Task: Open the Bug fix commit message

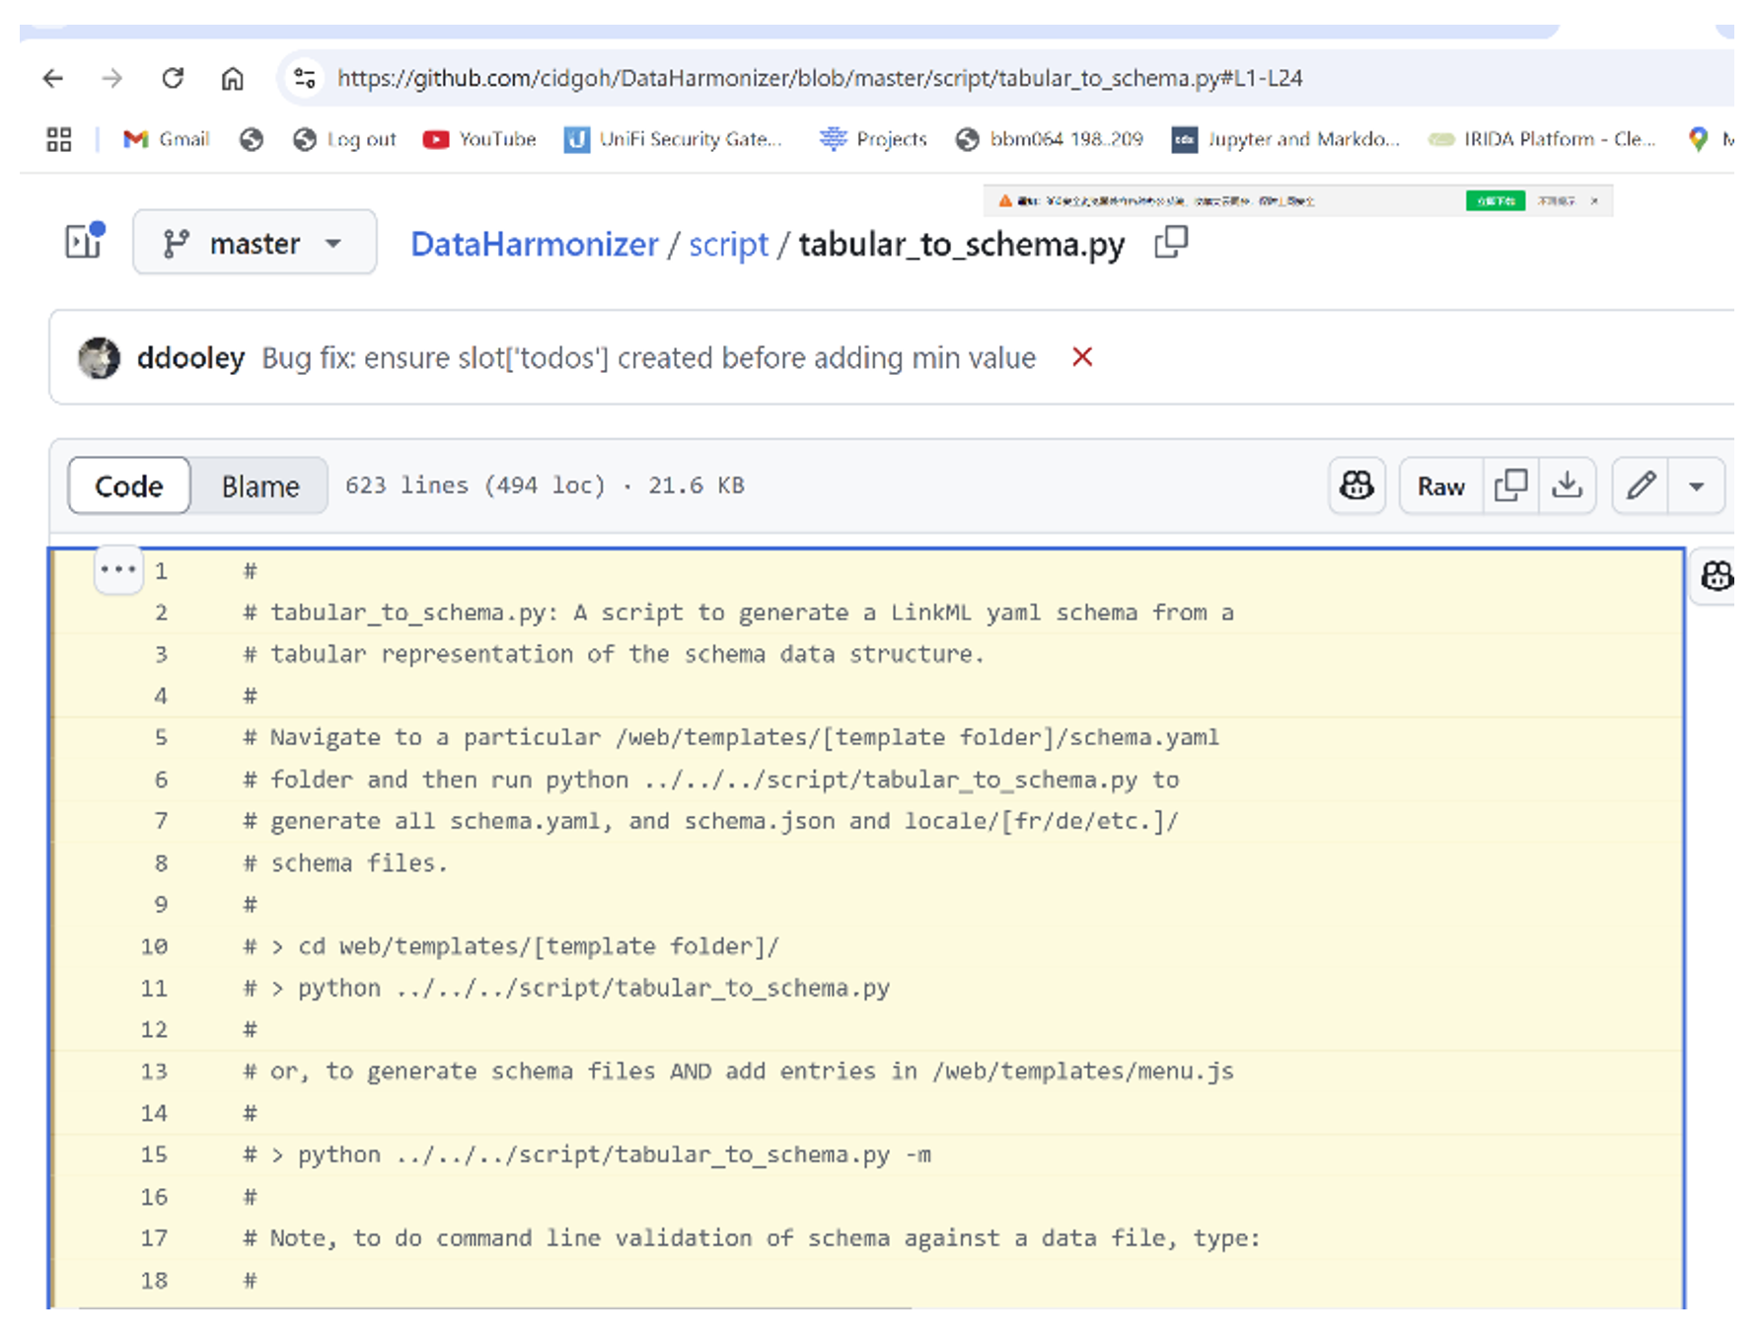Action: 648,357
